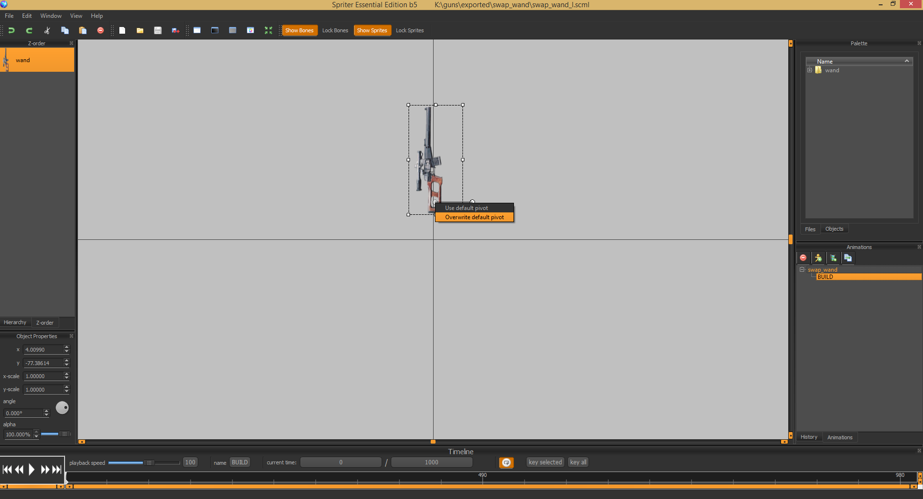Add new animation with filmstrip icon
Viewport: 923px width, 499px height.
coord(833,258)
